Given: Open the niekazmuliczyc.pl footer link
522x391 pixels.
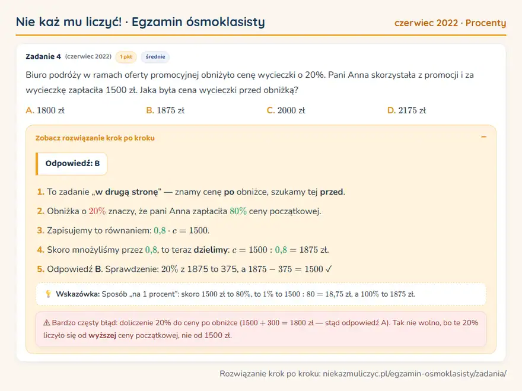Looking at the screenshot, I should point(415,373).
